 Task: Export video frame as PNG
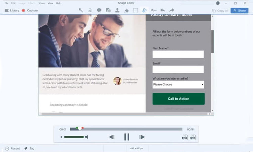(x=193, y=137)
